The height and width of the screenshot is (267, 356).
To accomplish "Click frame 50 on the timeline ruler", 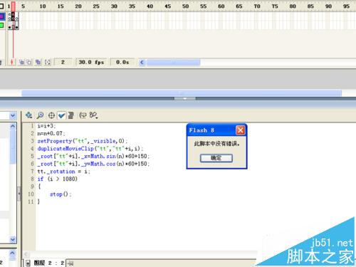I will [x=185, y=6].
